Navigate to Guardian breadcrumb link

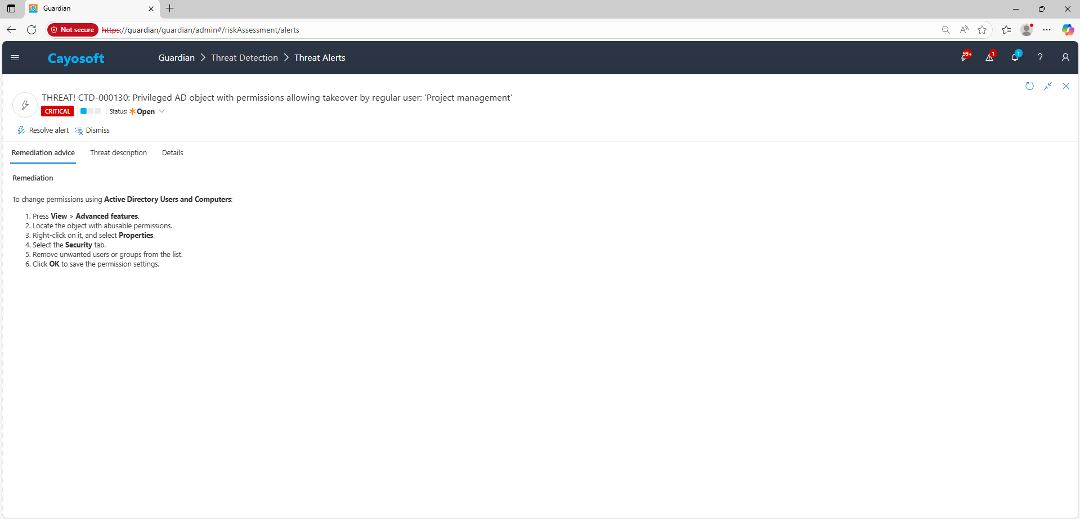click(176, 58)
